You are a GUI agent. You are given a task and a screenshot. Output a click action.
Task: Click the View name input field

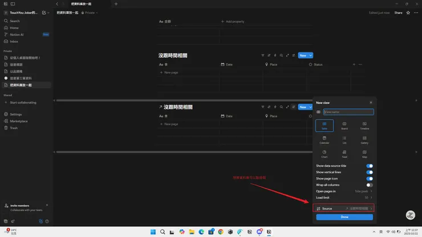pos(348,112)
